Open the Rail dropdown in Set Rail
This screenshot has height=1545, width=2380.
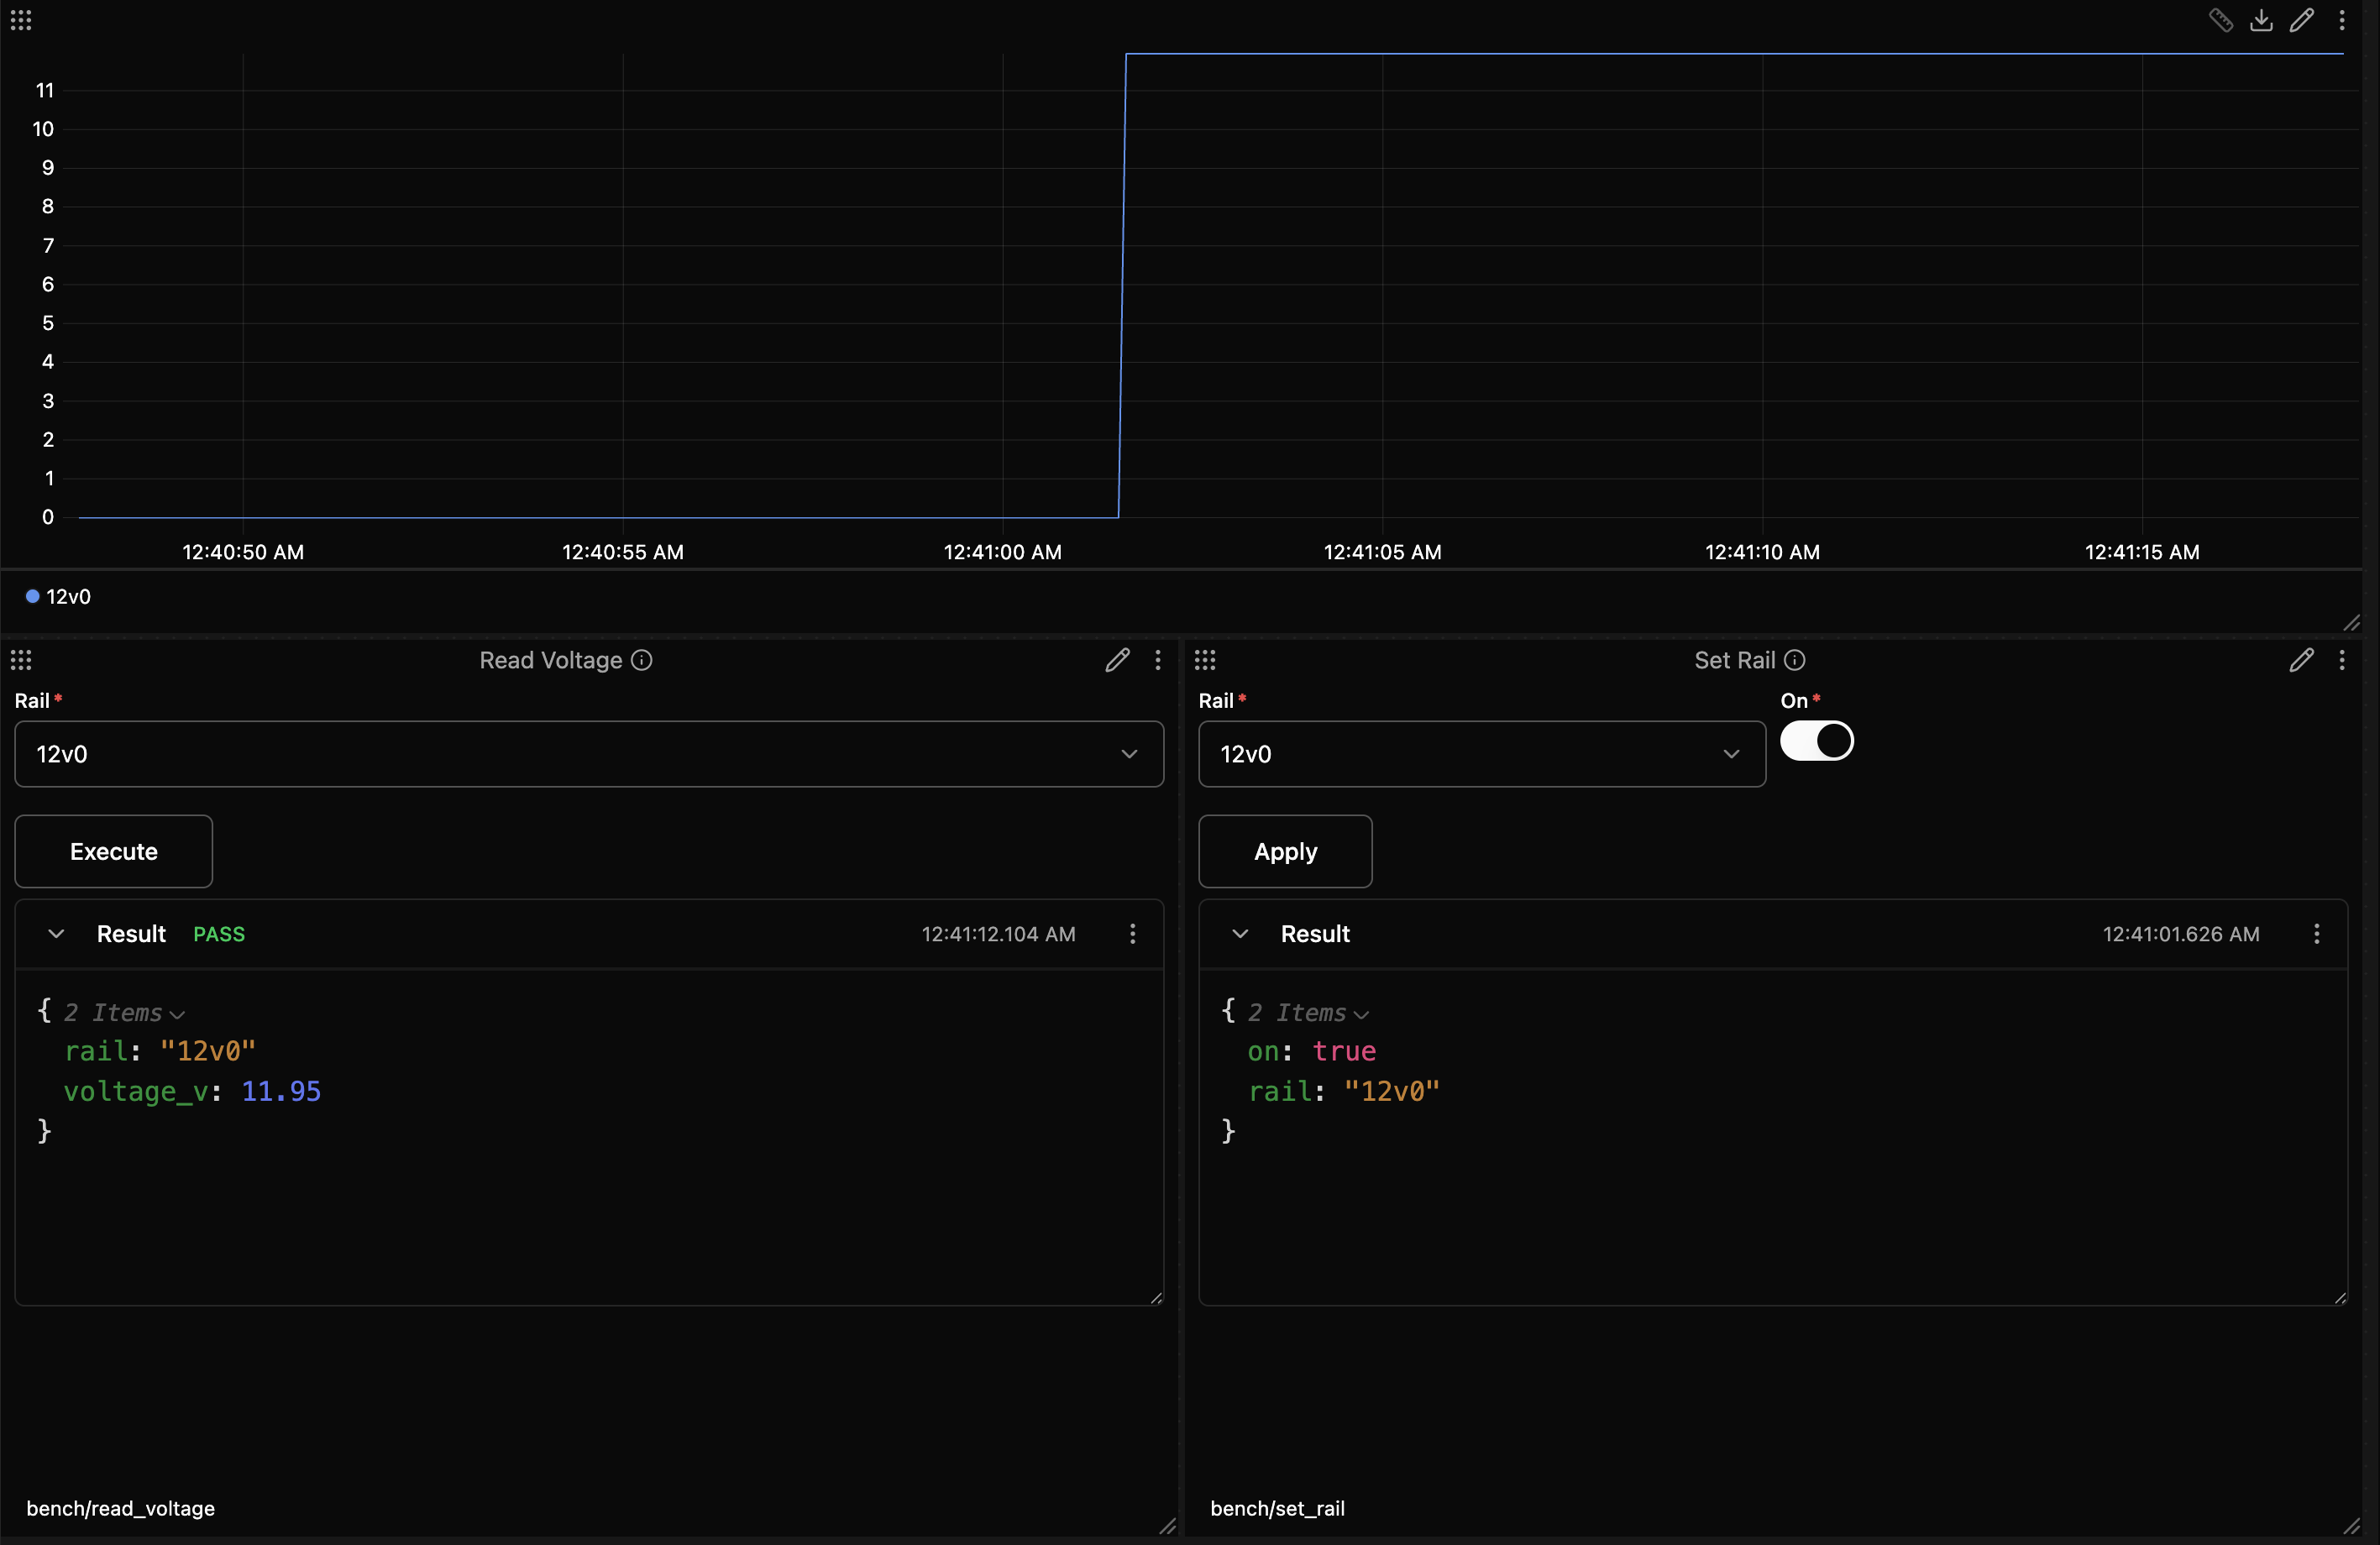(x=1482, y=754)
